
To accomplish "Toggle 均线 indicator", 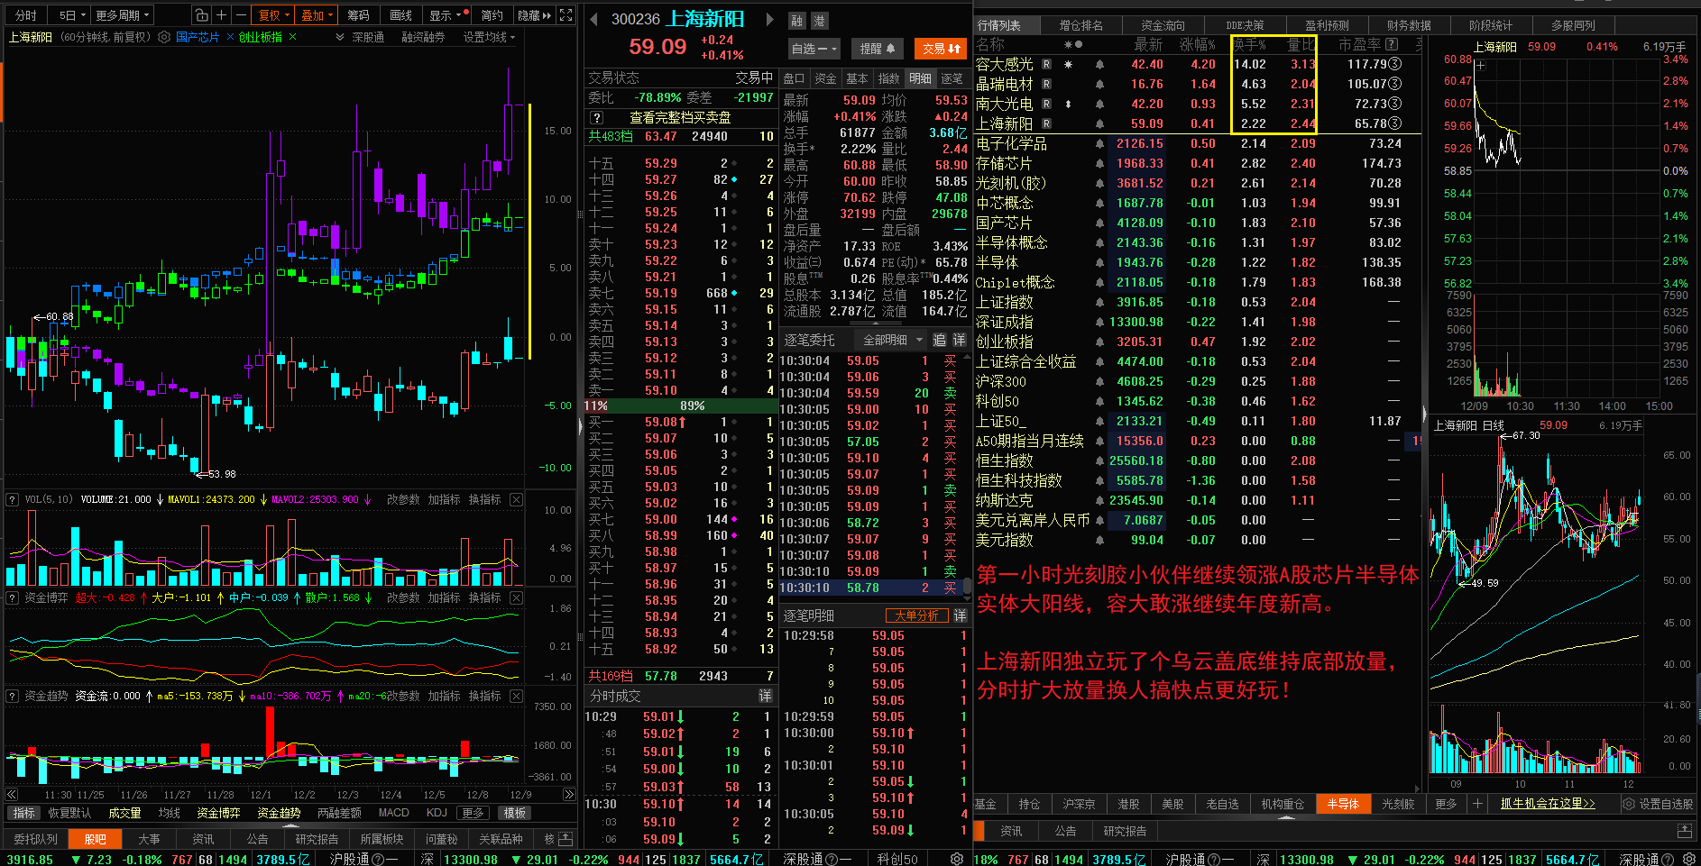I will (x=170, y=813).
